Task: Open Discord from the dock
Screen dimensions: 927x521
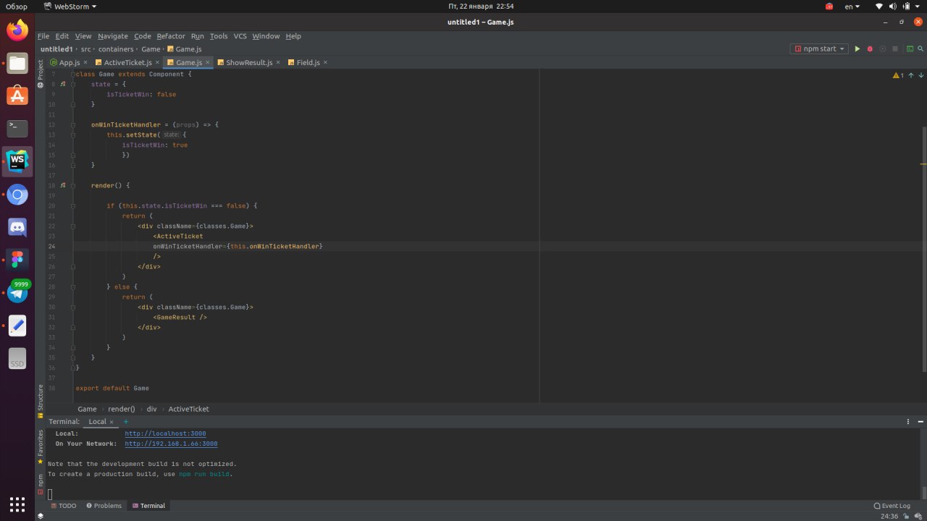Action: point(17,227)
